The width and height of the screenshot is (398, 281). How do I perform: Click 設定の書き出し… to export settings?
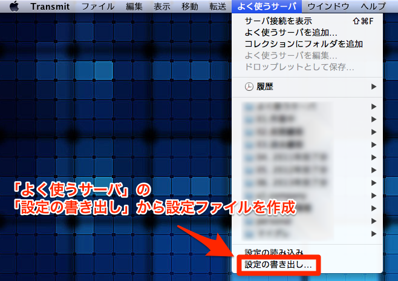278,265
